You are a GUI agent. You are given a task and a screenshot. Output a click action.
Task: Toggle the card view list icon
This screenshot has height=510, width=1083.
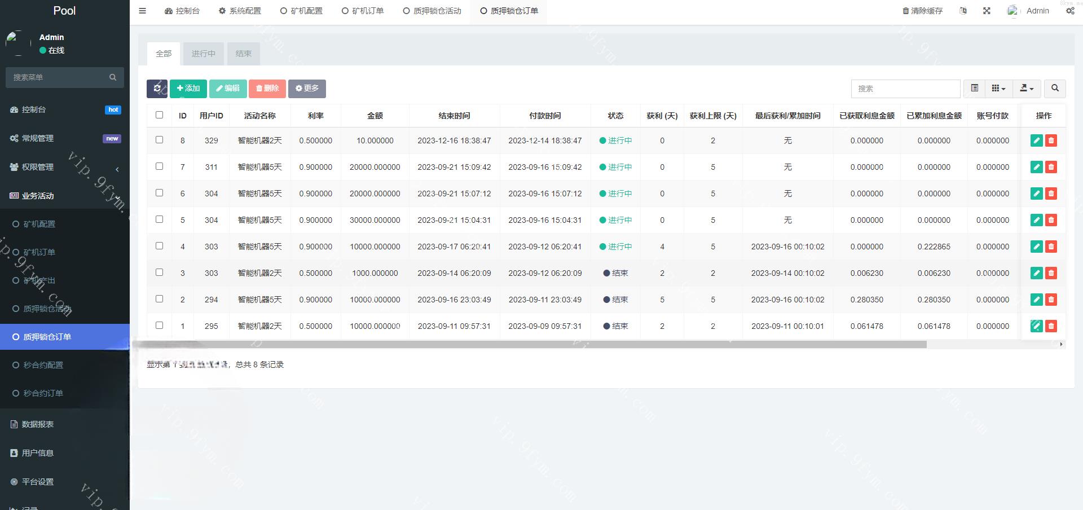click(x=974, y=89)
